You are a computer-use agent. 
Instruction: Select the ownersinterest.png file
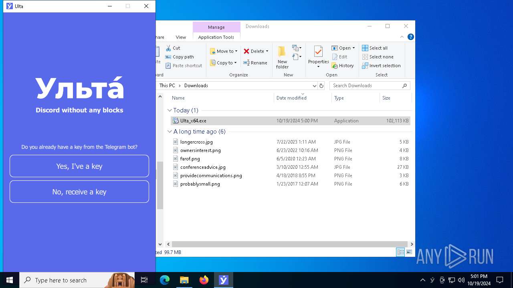200,150
